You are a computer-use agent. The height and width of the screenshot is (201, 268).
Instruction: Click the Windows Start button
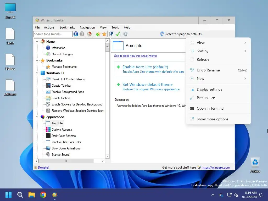point(8,195)
